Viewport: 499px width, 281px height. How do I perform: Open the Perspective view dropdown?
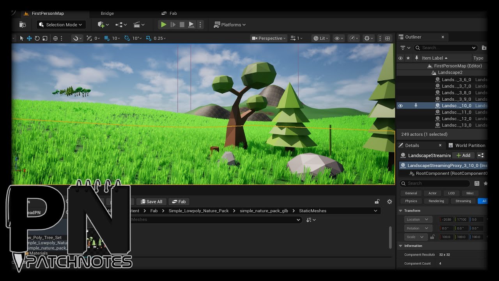pyautogui.click(x=269, y=38)
